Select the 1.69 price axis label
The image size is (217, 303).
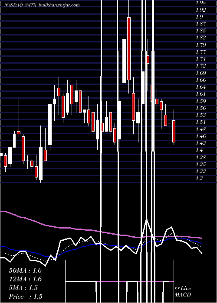point(201,73)
